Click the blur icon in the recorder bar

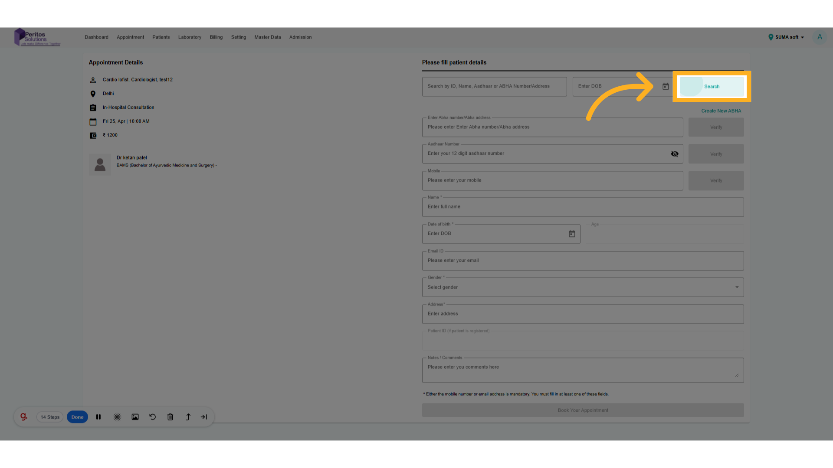pos(117,417)
